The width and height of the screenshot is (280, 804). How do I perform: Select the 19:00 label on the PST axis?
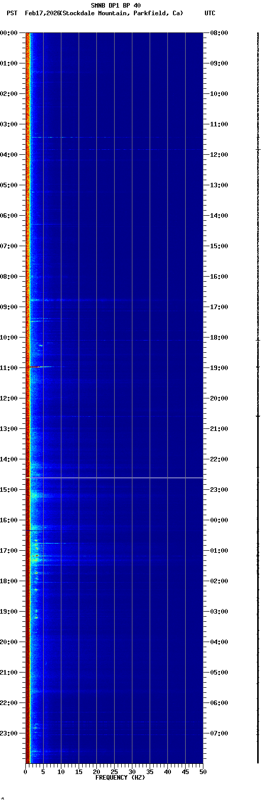click(9, 612)
